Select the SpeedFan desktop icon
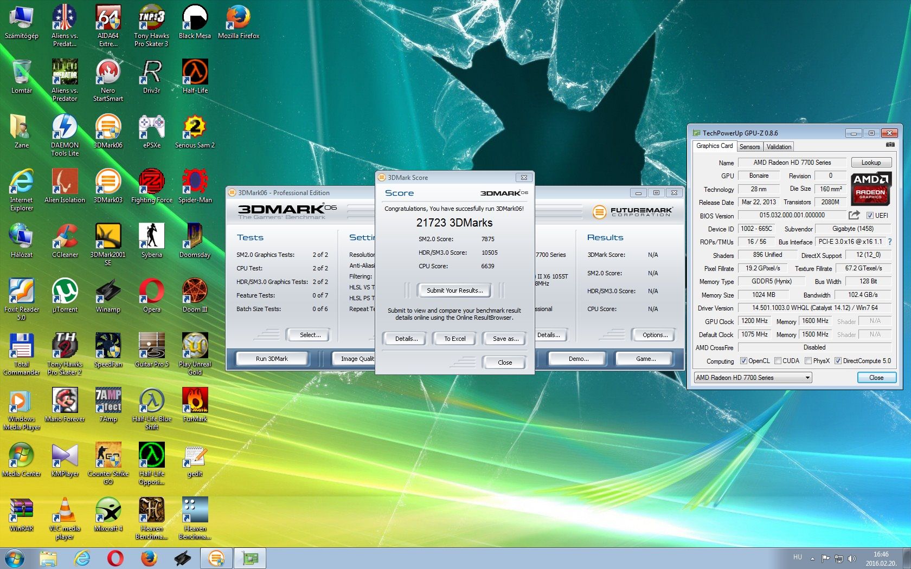The image size is (911, 569). point(108,350)
